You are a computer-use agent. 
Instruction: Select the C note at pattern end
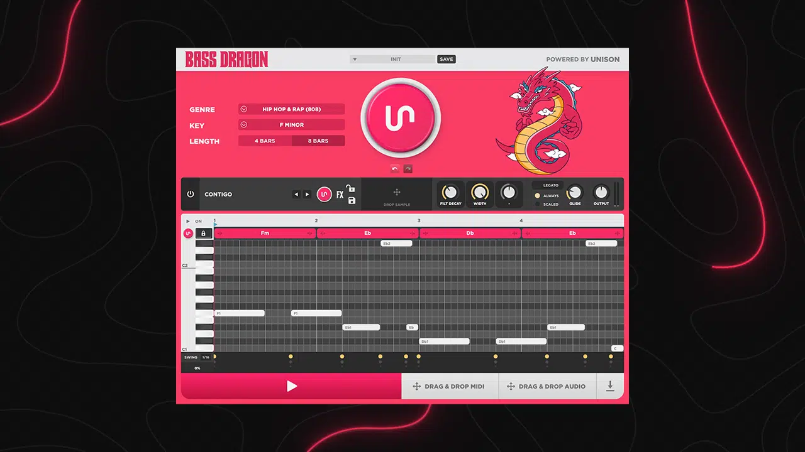click(x=618, y=348)
